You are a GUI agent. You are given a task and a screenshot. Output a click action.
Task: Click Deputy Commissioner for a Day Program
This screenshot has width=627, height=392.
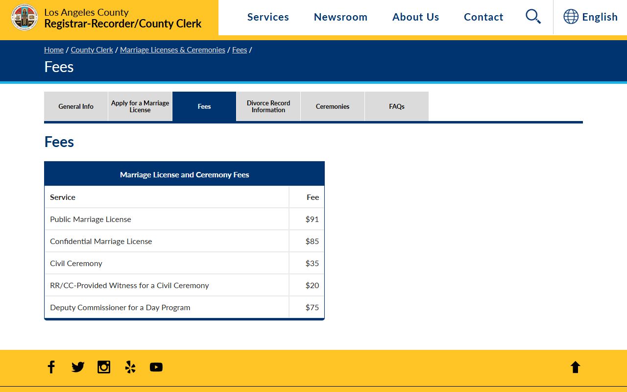click(x=120, y=307)
